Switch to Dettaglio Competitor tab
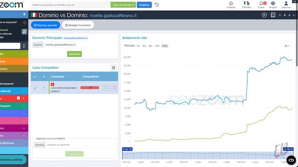Screen dimensions: 298x167 (78, 25)
